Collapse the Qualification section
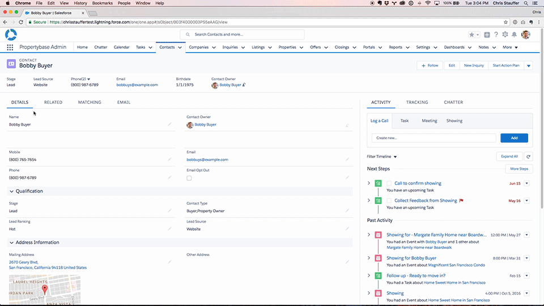 11,191
